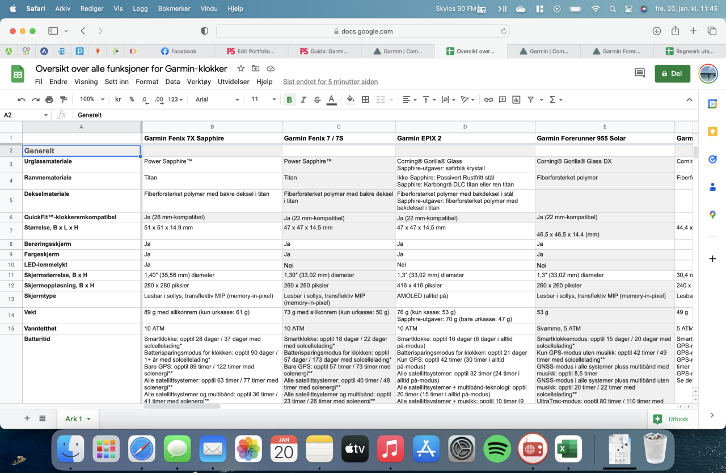Toggle bold formatting

click(x=289, y=99)
